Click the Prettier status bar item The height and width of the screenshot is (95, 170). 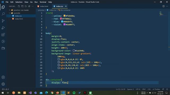click(156, 89)
